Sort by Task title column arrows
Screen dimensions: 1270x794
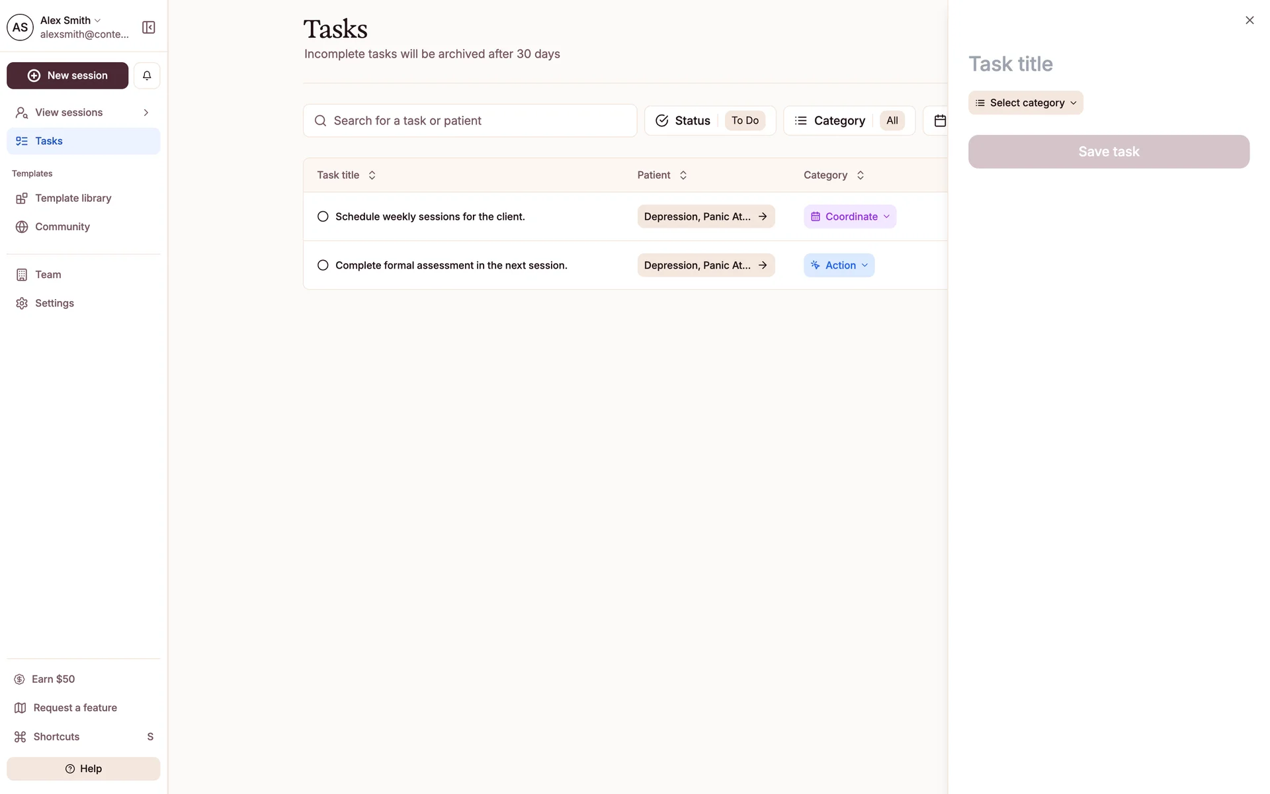pyautogui.click(x=372, y=175)
